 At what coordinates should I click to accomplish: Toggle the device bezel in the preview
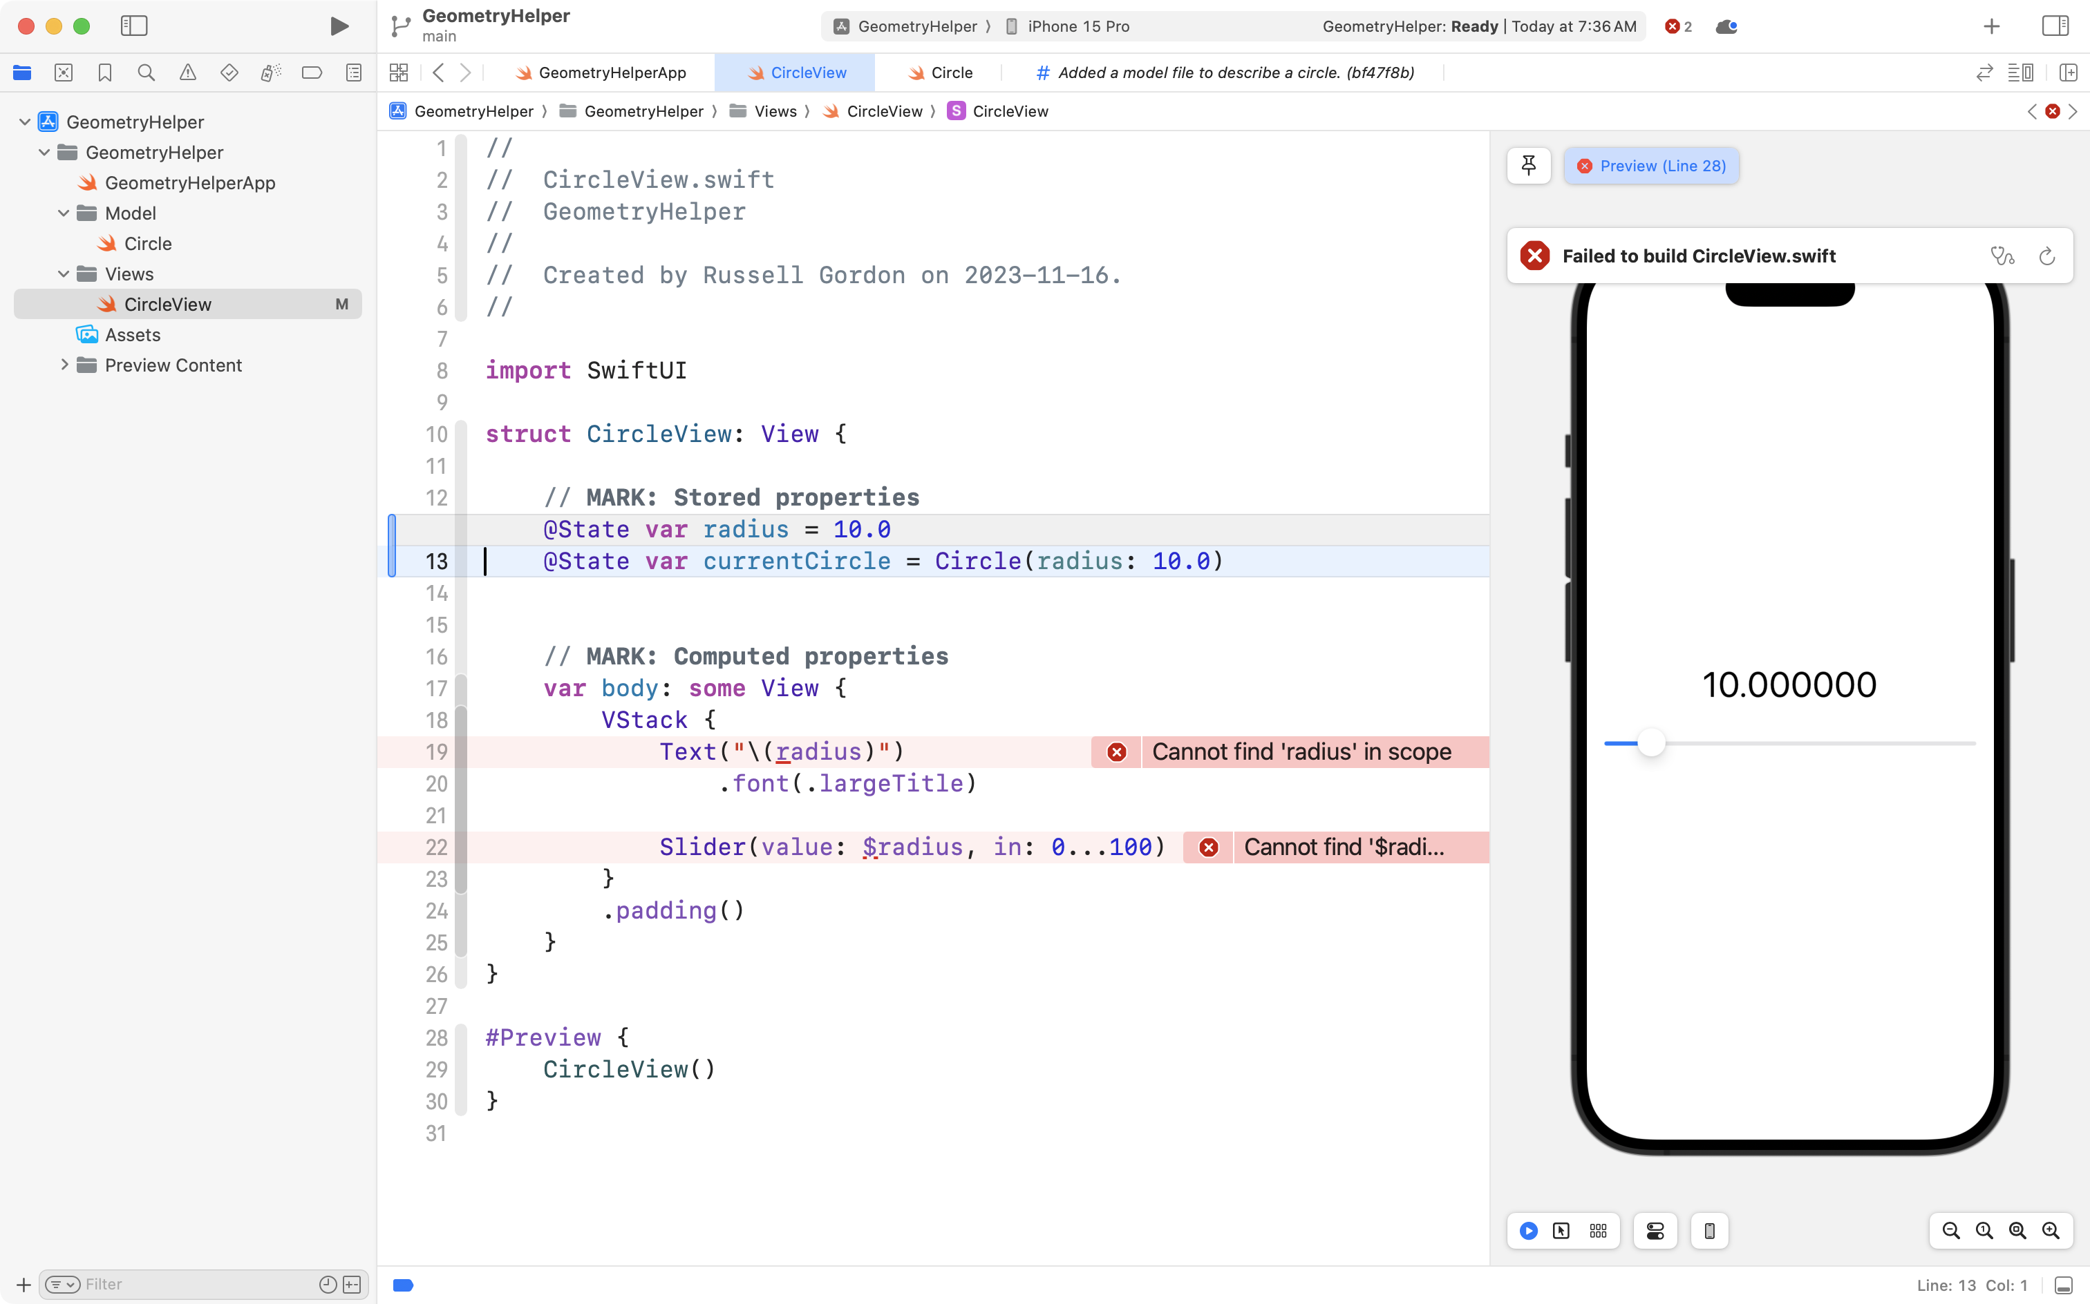pyautogui.click(x=1708, y=1231)
